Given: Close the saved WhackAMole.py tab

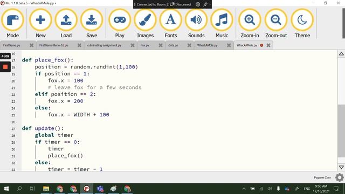Looking at the screenshot, I should (229, 45).
